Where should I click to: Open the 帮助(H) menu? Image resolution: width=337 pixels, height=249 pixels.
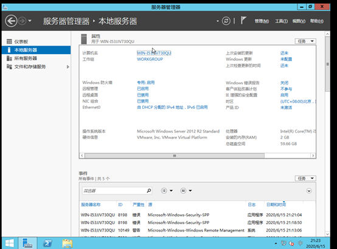click(316, 21)
